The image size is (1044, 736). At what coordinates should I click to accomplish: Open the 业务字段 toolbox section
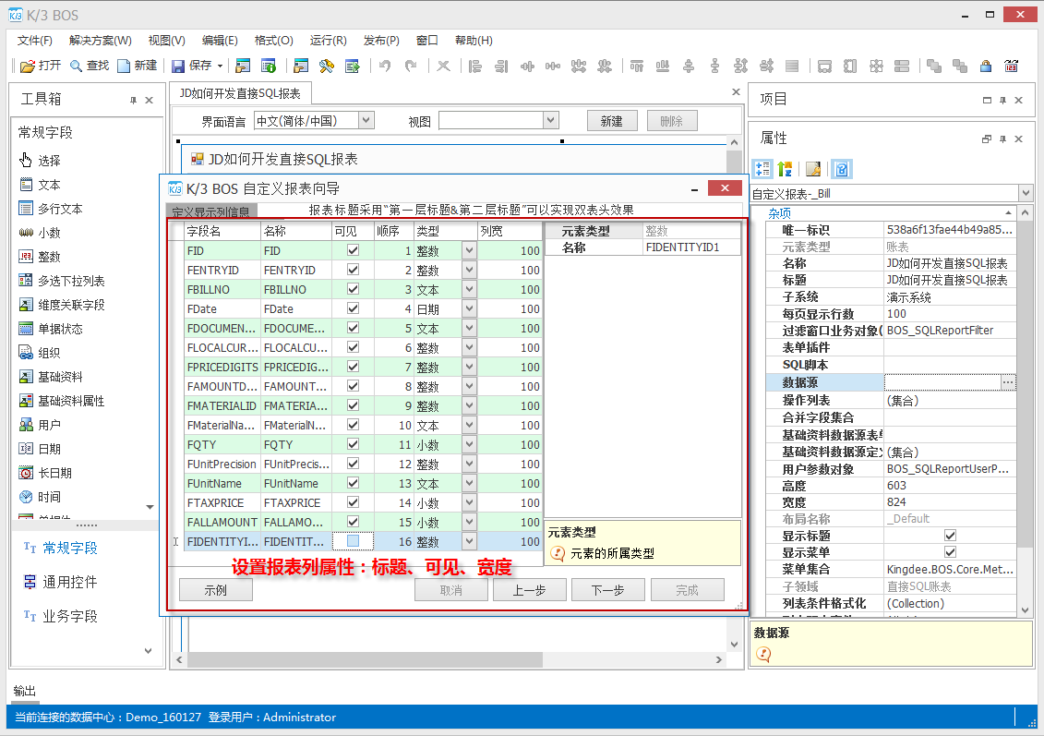click(x=61, y=616)
